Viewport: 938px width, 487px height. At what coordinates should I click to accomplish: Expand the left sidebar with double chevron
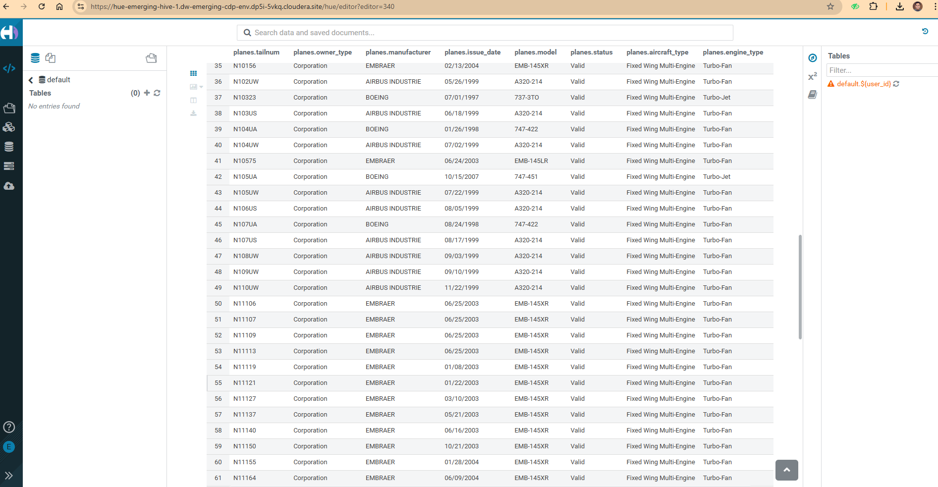click(9, 476)
